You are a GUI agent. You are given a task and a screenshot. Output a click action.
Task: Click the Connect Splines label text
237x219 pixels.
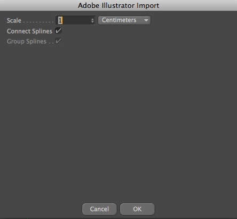click(x=29, y=31)
